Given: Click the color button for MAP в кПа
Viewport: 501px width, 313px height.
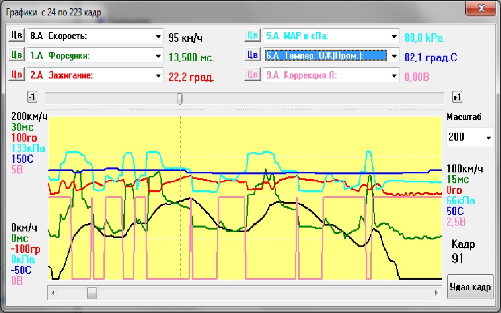Looking at the screenshot, I should click(x=252, y=35).
